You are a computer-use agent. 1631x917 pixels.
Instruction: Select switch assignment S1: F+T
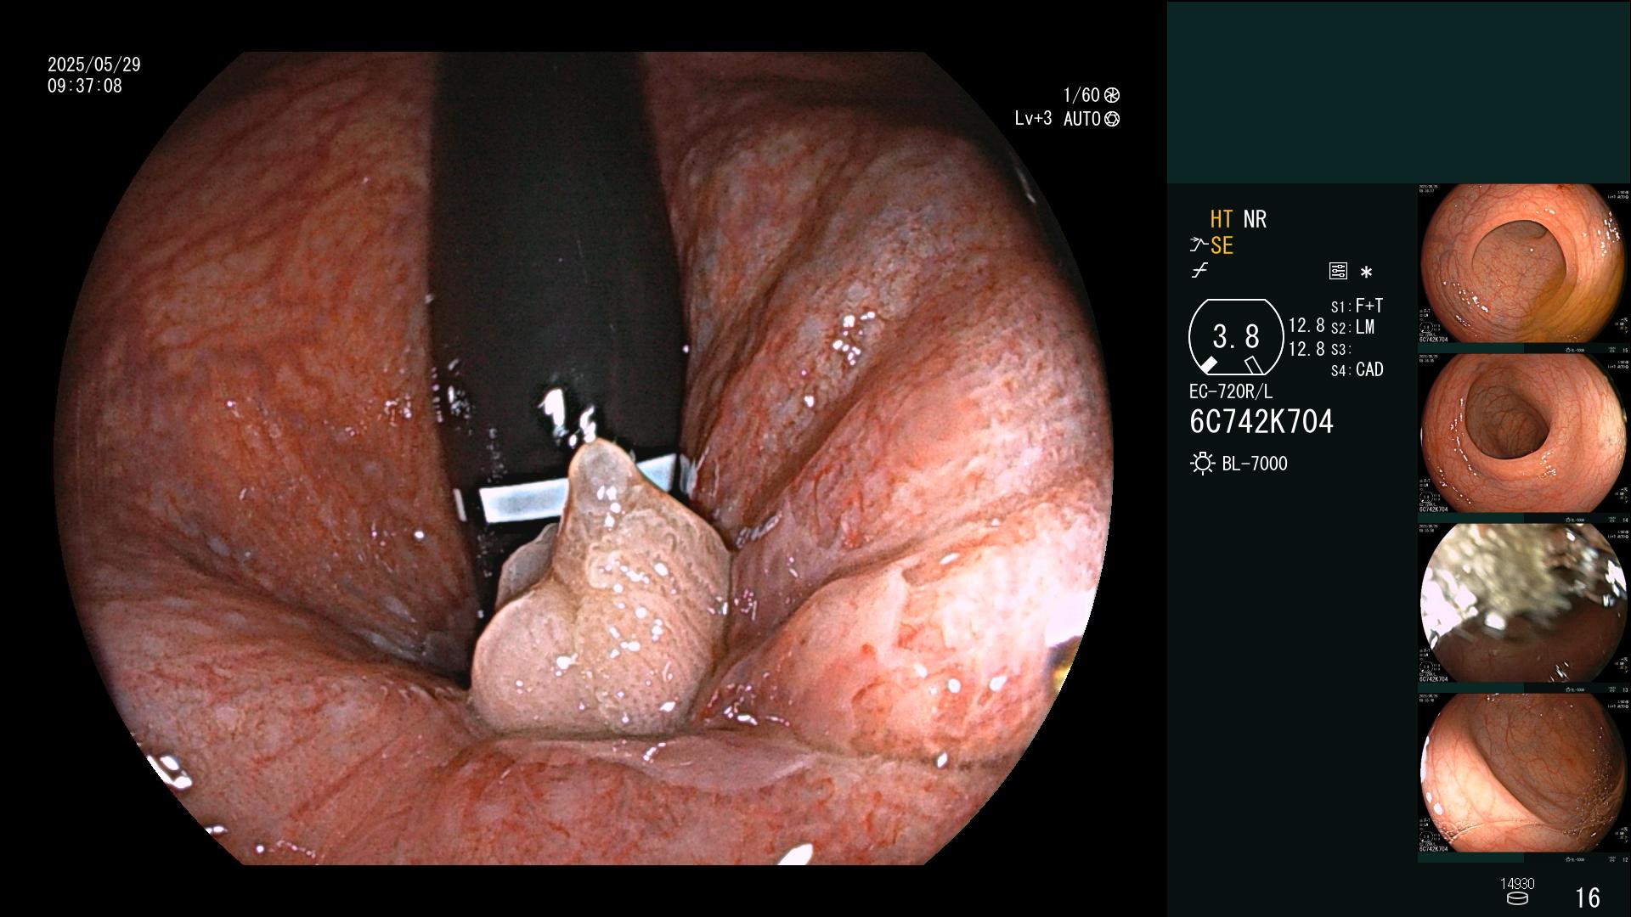pos(1357,306)
